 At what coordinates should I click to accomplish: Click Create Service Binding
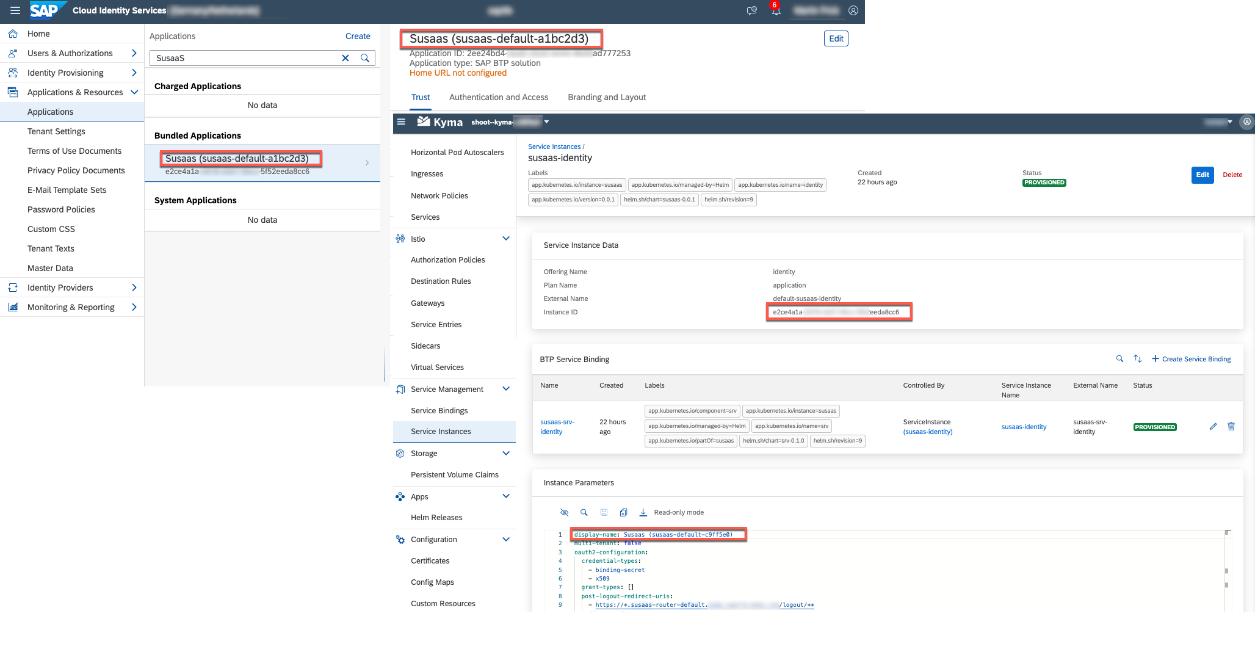tap(1191, 359)
